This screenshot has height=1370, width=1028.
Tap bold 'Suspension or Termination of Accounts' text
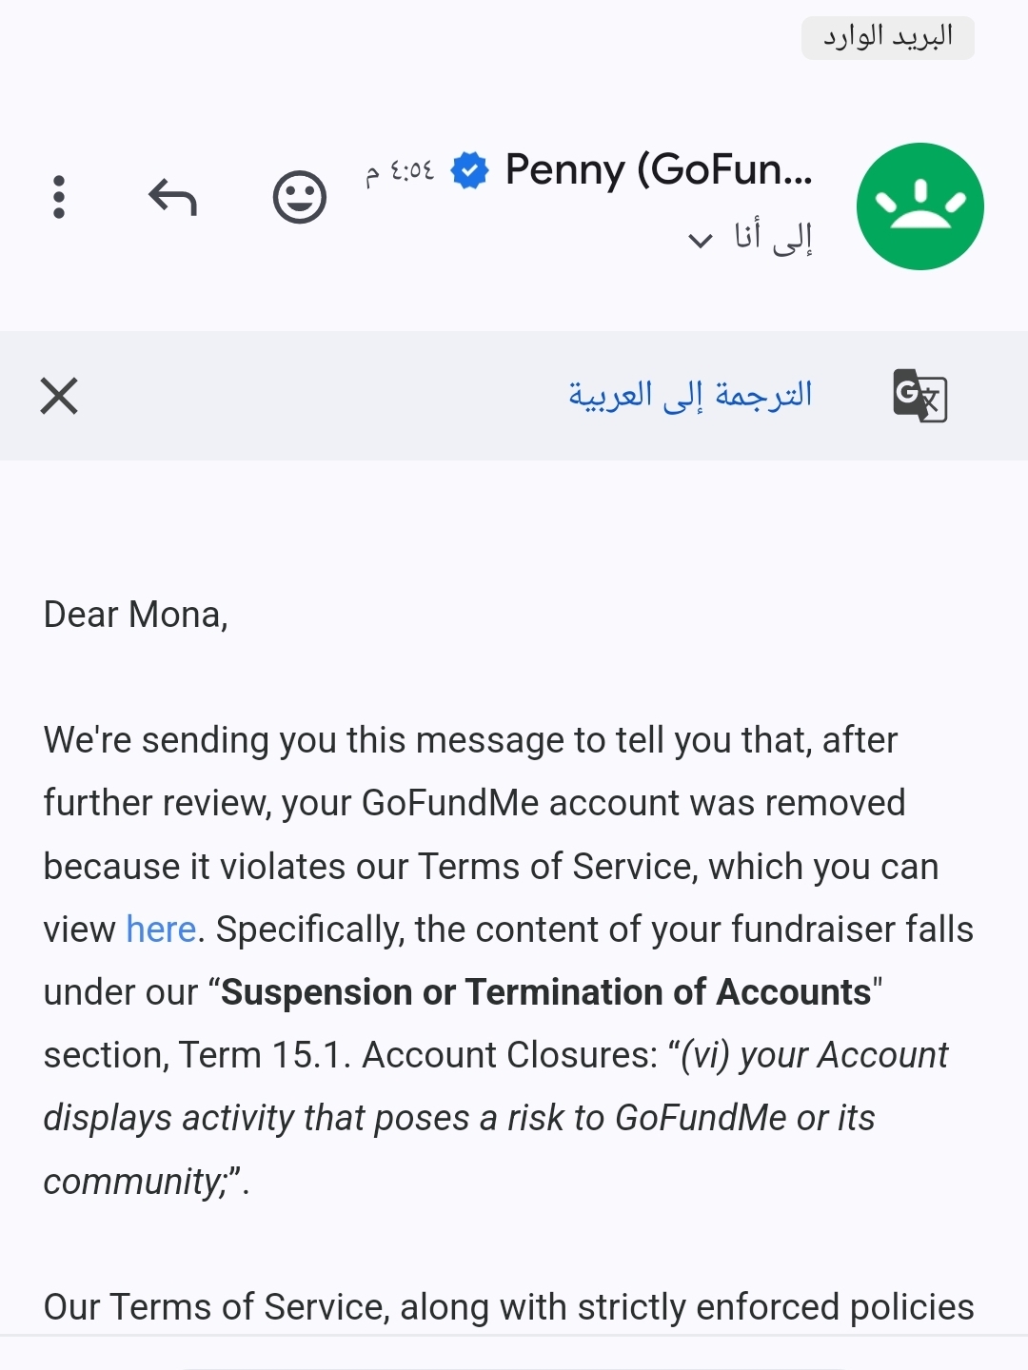coord(546,991)
